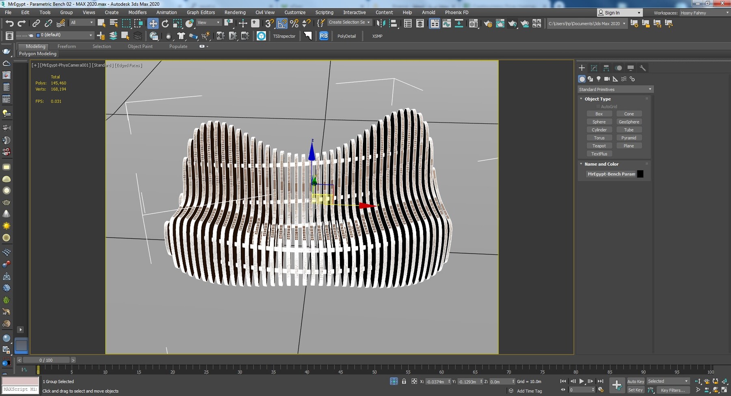
Task: Click the Teapot primitive button
Action: pos(599,146)
